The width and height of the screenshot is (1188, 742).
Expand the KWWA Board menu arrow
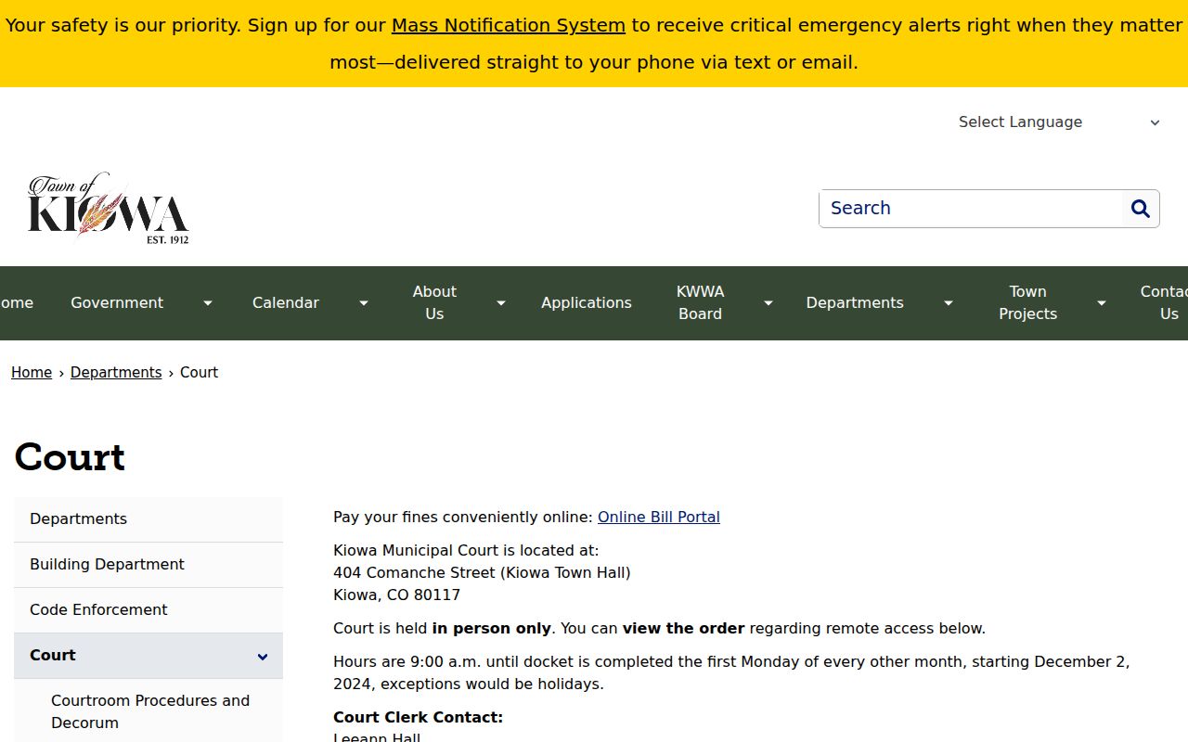[x=768, y=303]
